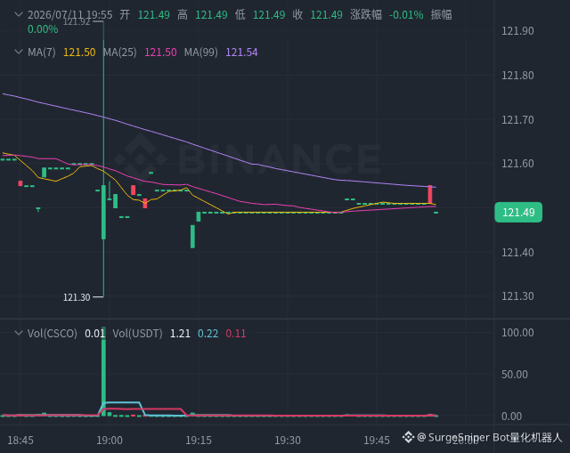Viewport: 570px width, 453px height.
Task: Click the 100.00 volume axis label
Action: (x=517, y=333)
